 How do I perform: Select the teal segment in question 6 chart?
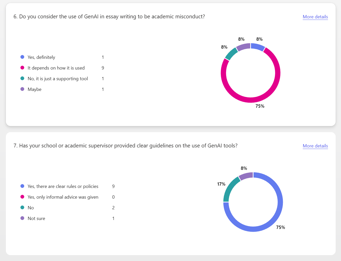tap(231, 53)
